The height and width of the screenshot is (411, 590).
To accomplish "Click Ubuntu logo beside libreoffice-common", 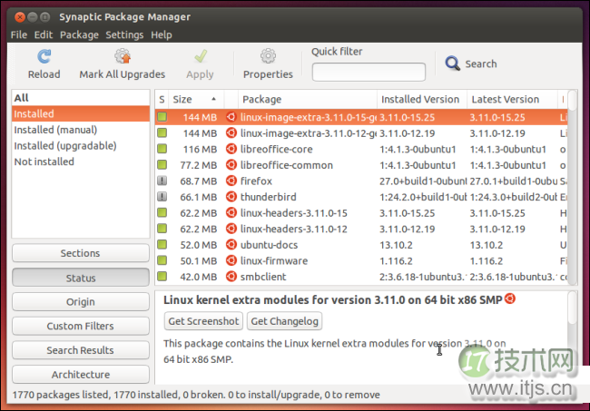I will point(231,165).
